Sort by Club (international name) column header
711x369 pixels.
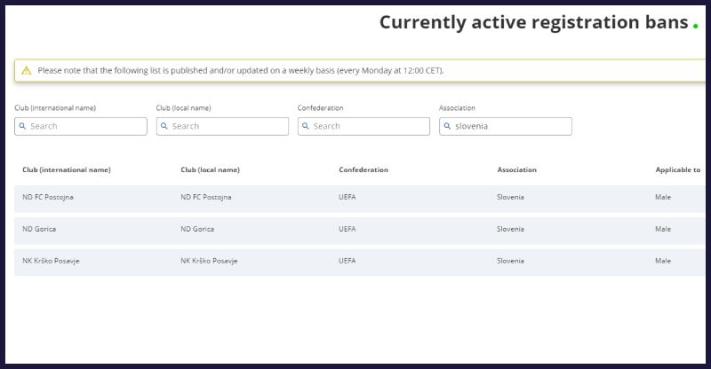pos(67,169)
